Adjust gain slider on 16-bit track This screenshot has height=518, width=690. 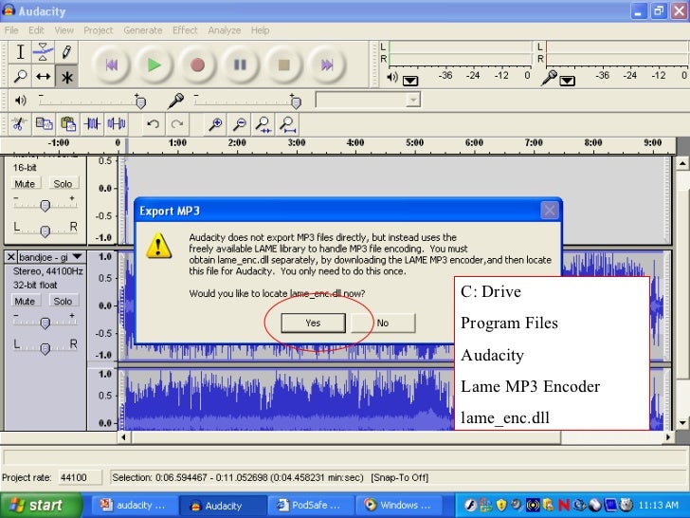tap(45, 205)
